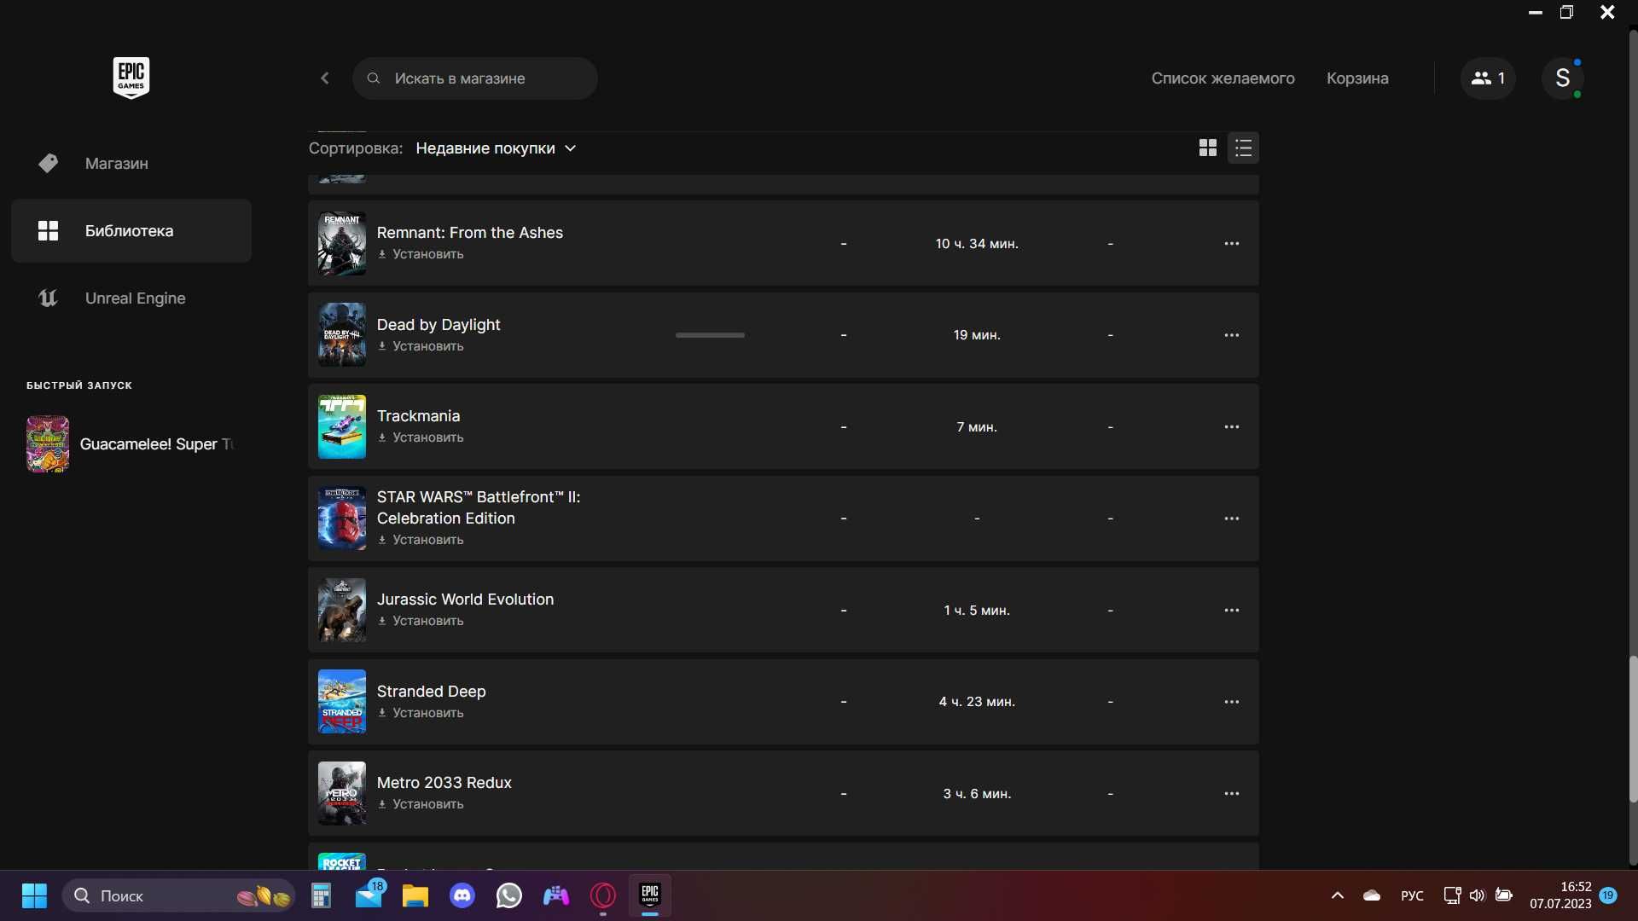Open more options for Metro 2033 Redux
1638x921 pixels.
click(x=1232, y=793)
